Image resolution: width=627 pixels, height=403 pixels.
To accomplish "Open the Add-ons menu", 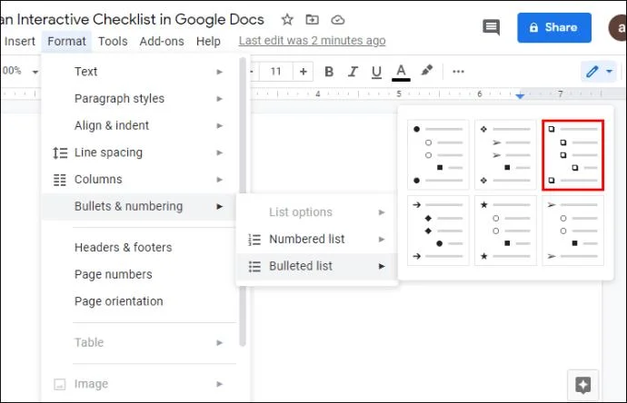I will coord(162,41).
